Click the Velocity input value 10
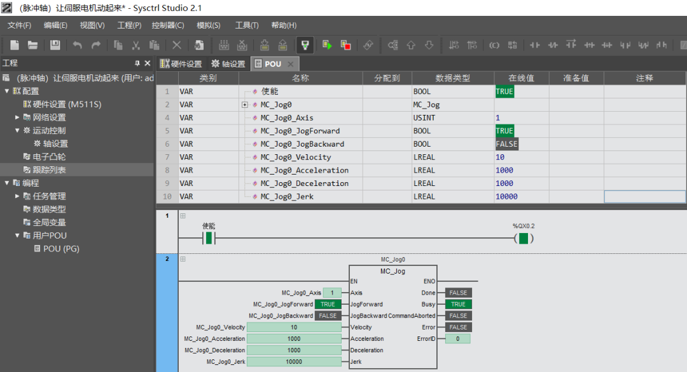 click(x=294, y=327)
